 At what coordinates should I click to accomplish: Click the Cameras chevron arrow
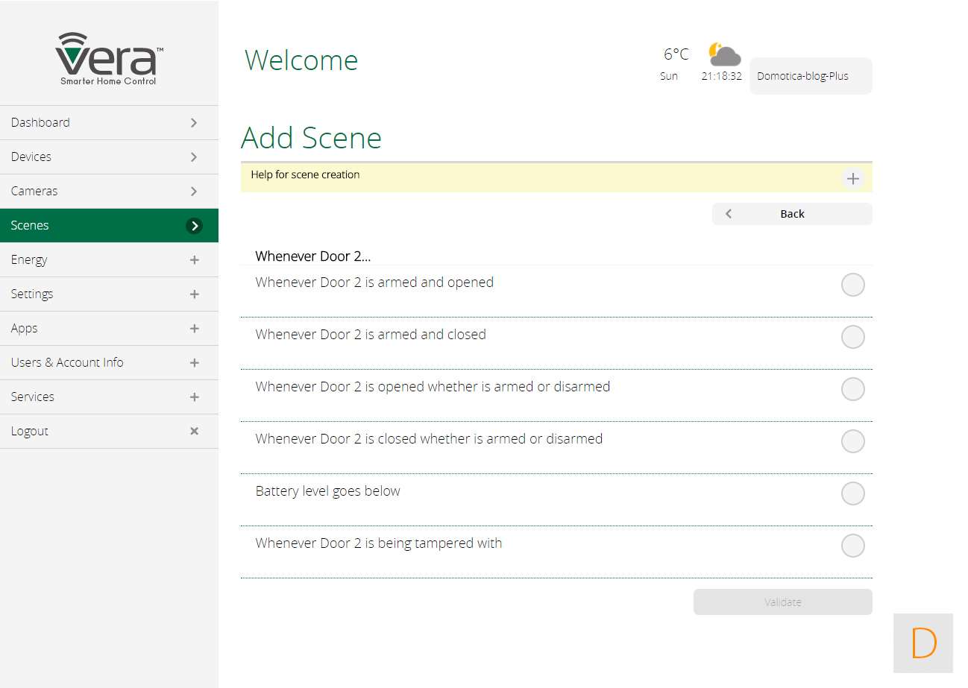tap(194, 191)
